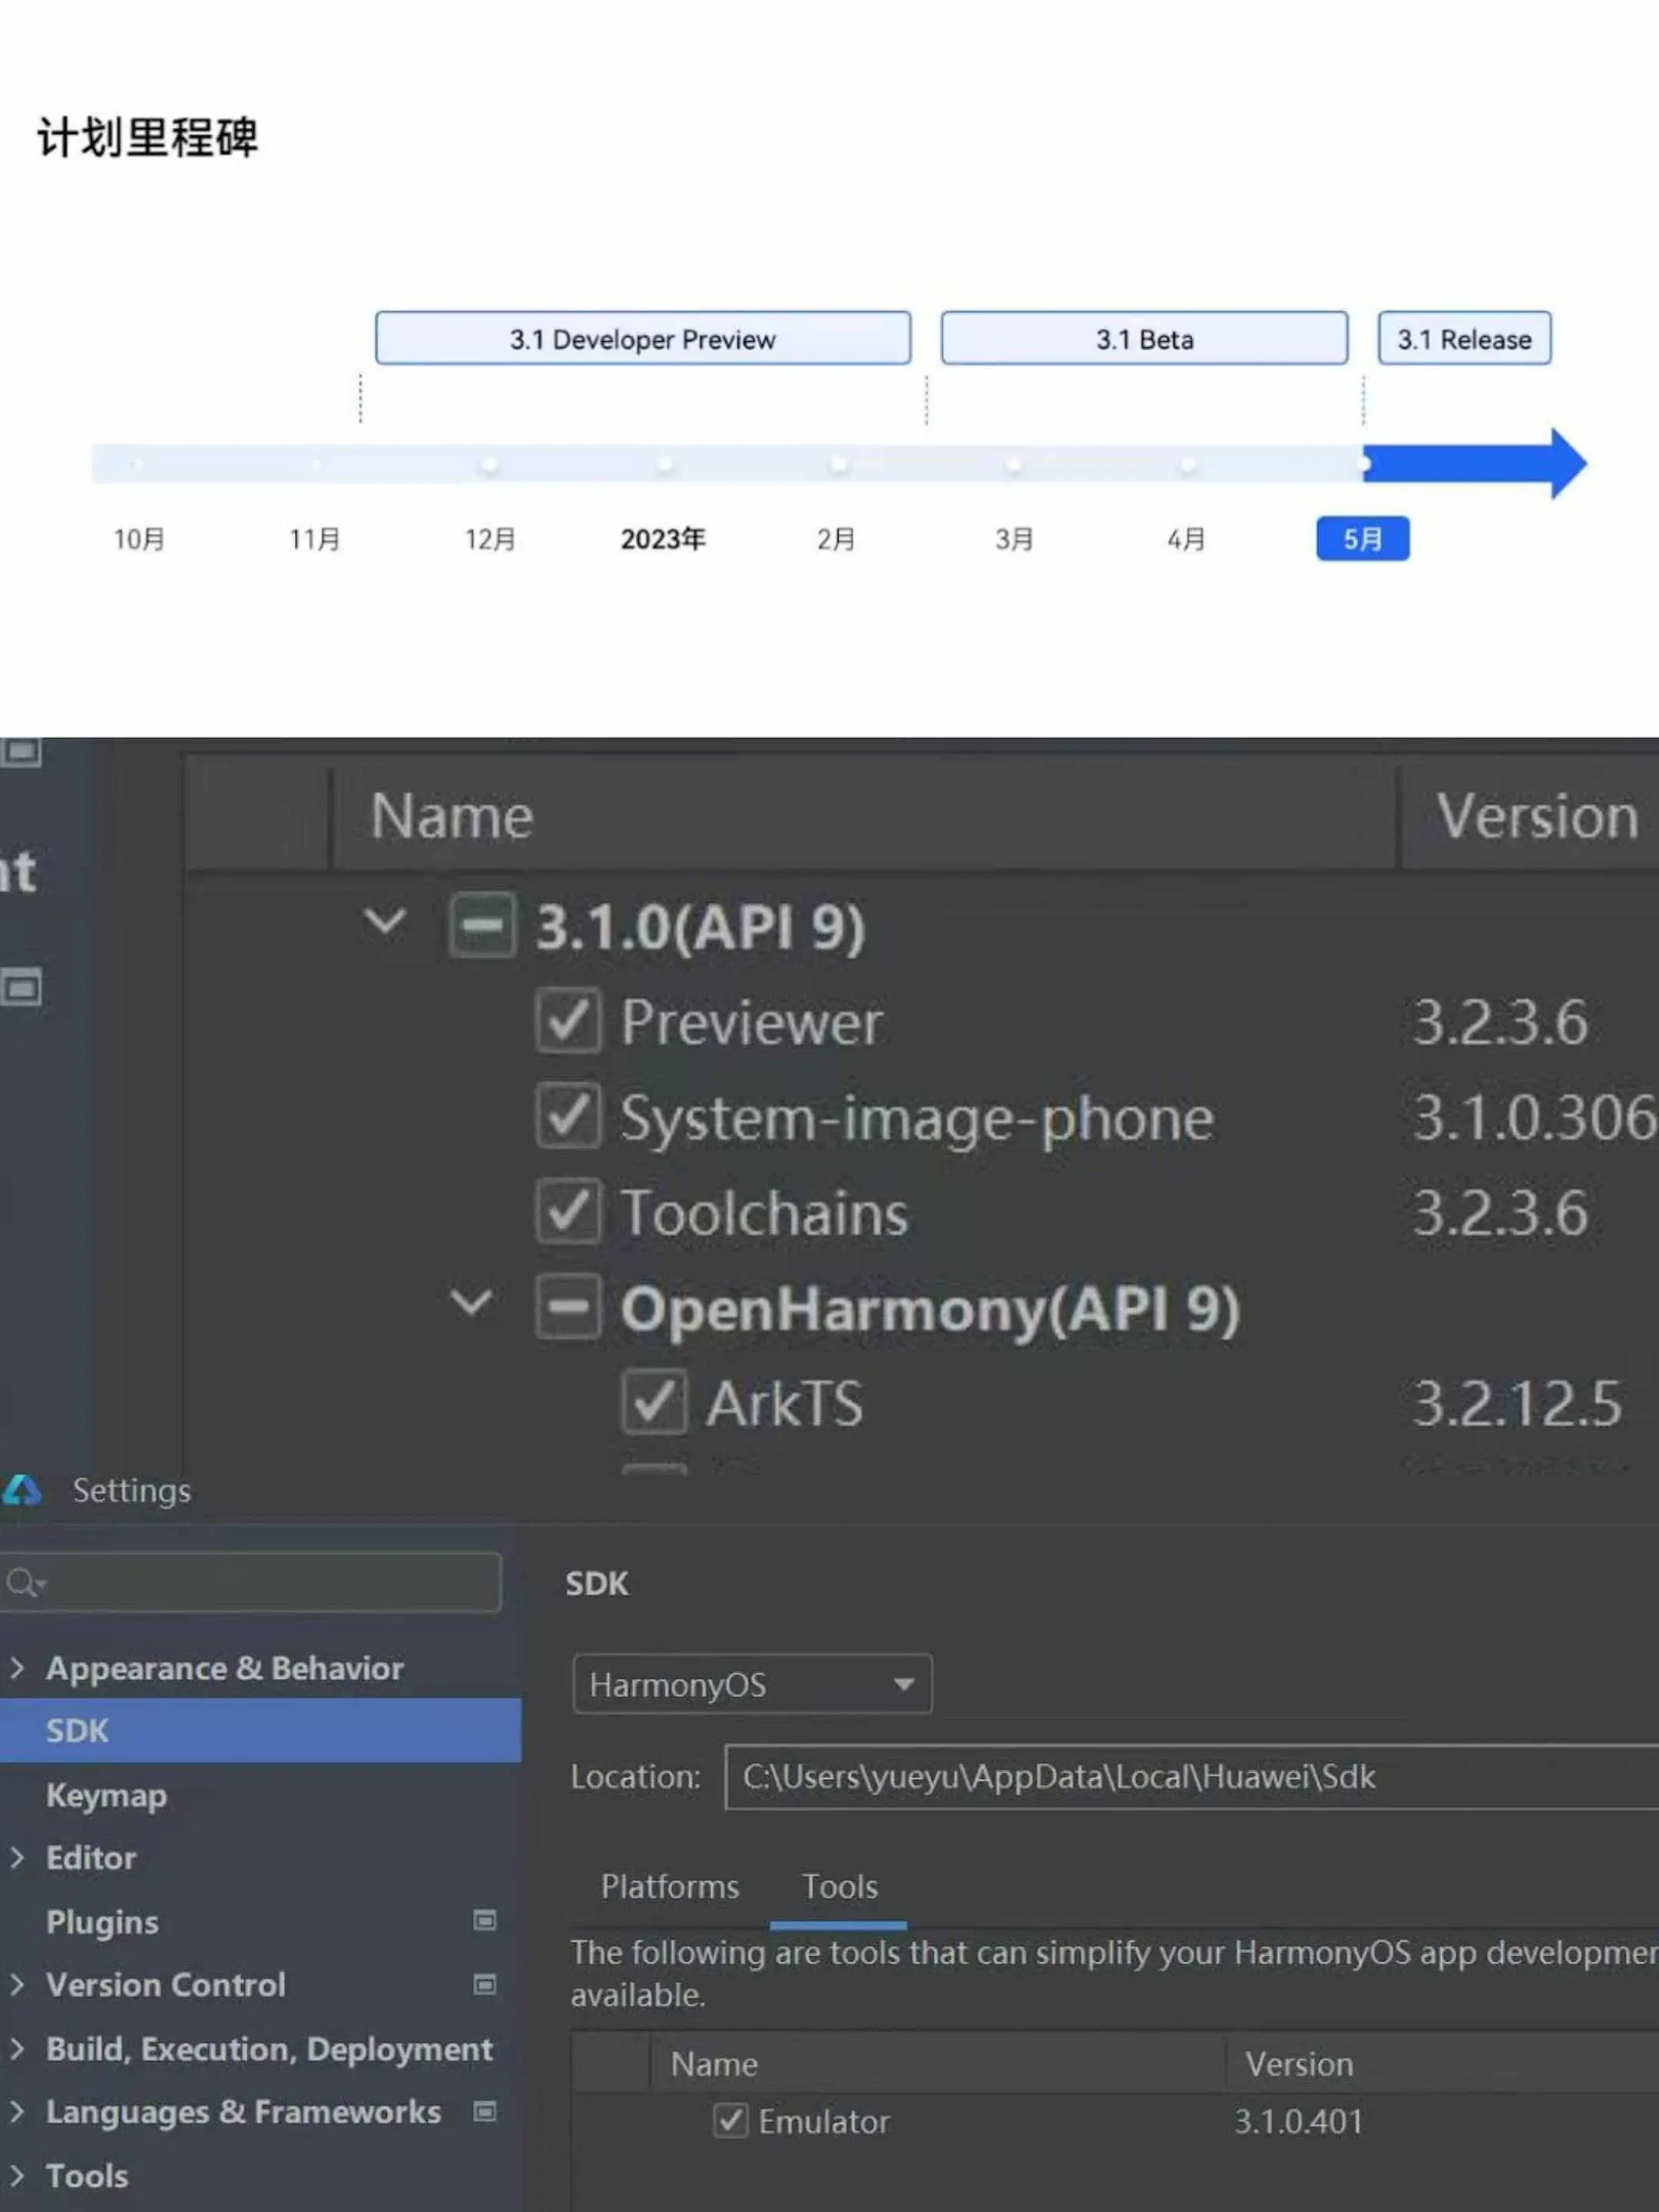Click the DevEco Studio logo icon beside Settings
1659x2212 pixels.
point(22,1490)
